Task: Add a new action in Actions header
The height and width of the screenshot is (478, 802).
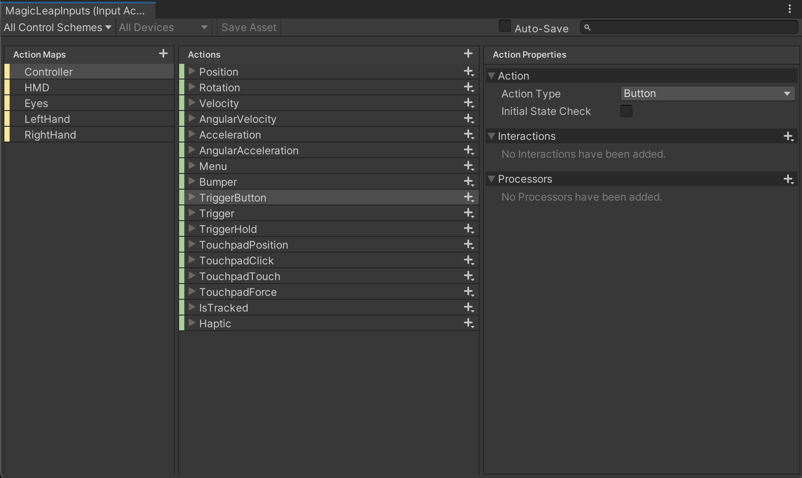Action: click(468, 54)
